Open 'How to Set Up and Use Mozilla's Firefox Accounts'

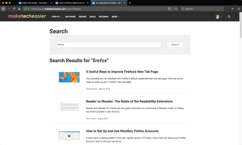pos(122,131)
